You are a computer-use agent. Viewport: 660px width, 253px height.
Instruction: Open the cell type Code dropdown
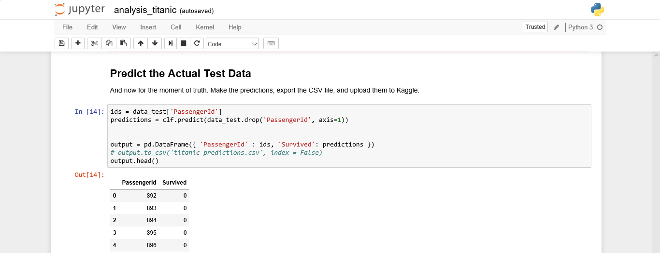click(x=232, y=44)
